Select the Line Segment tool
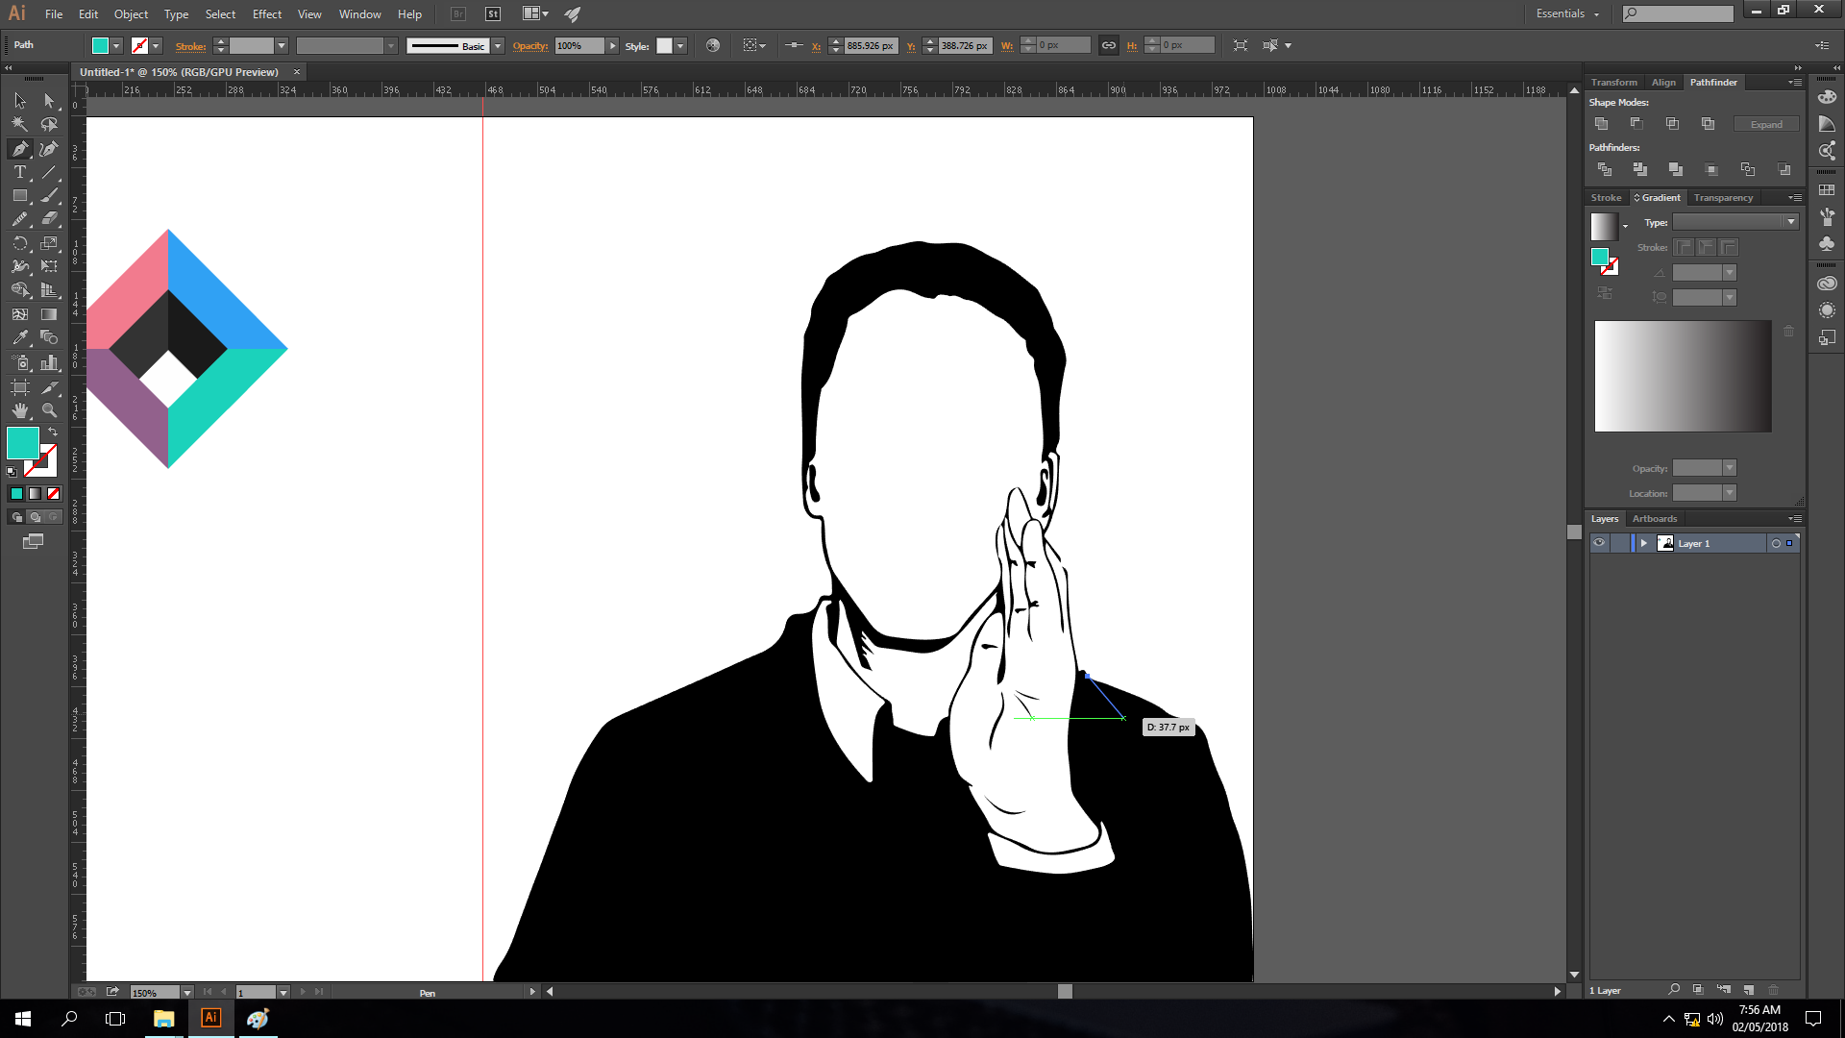The width and height of the screenshot is (1845, 1038). 49,172
